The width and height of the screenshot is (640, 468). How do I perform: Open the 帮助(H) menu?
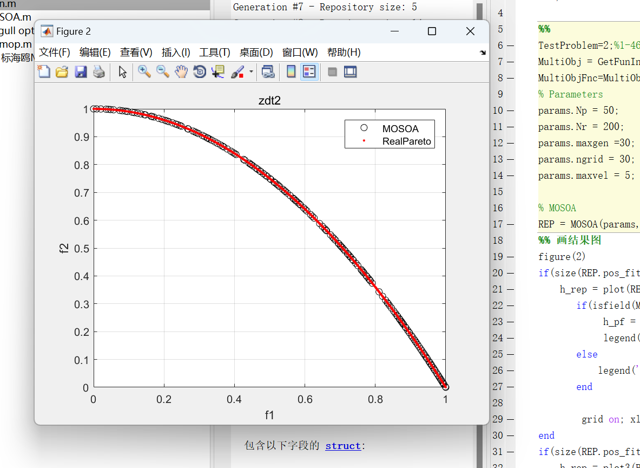pyautogui.click(x=344, y=53)
